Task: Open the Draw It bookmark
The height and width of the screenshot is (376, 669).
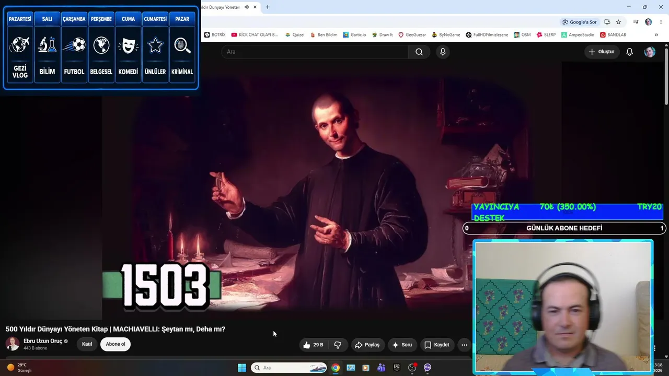Action: pos(382,35)
